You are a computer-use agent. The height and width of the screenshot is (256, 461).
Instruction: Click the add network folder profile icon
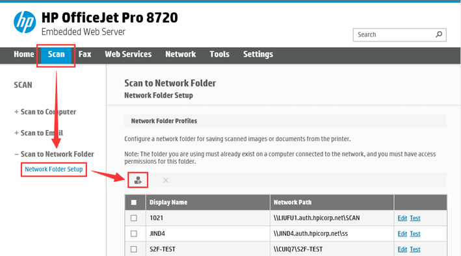tap(138, 180)
